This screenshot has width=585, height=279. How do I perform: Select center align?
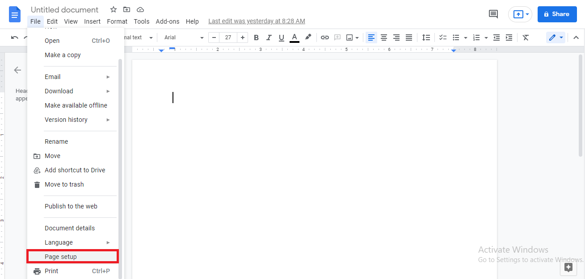(383, 37)
